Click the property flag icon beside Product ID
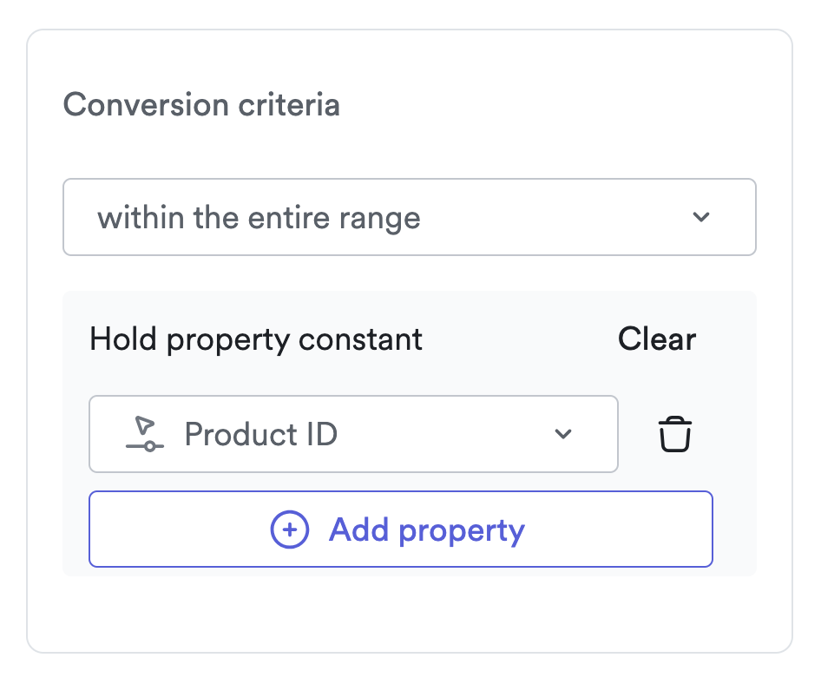 (144, 434)
